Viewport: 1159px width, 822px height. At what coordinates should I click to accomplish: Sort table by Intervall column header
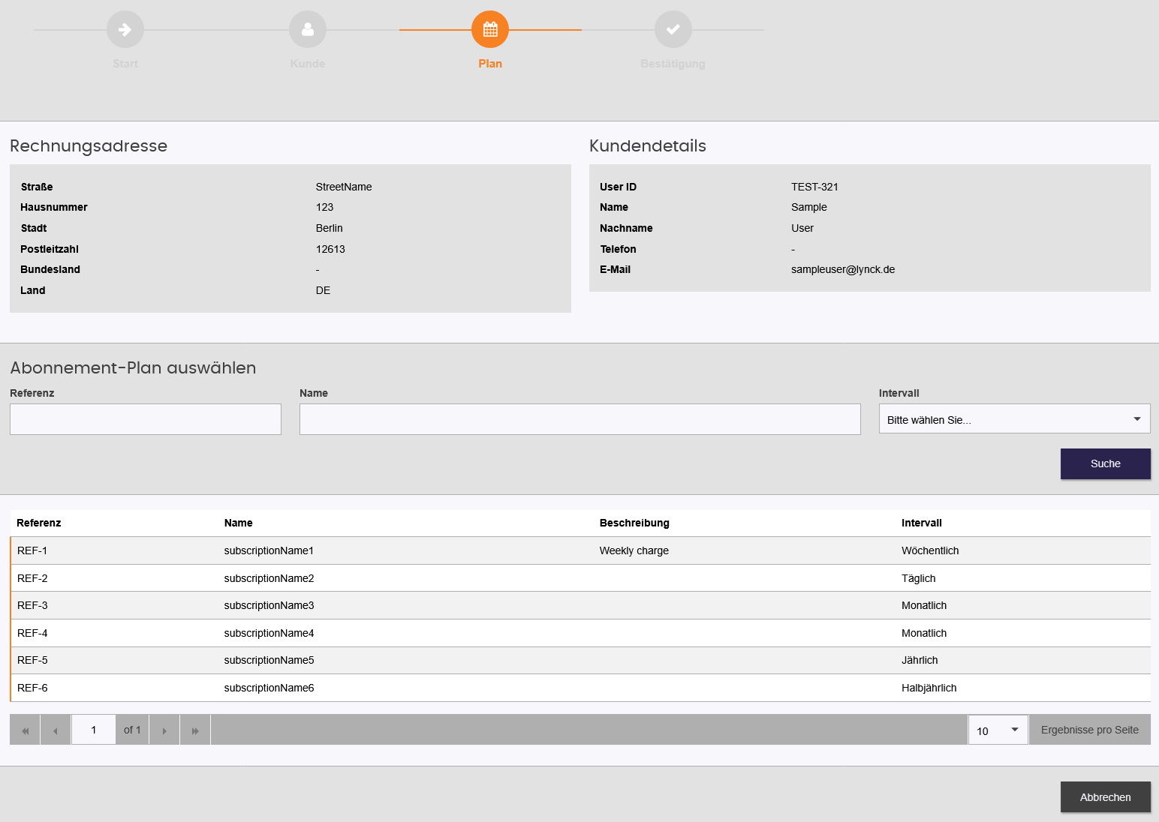[x=921, y=523]
